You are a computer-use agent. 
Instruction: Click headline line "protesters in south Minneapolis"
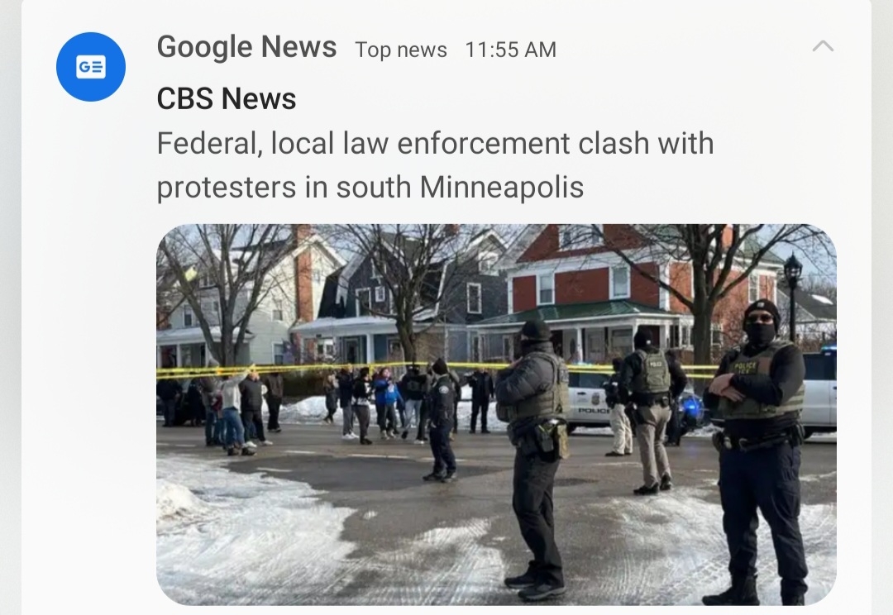(370, 188)
